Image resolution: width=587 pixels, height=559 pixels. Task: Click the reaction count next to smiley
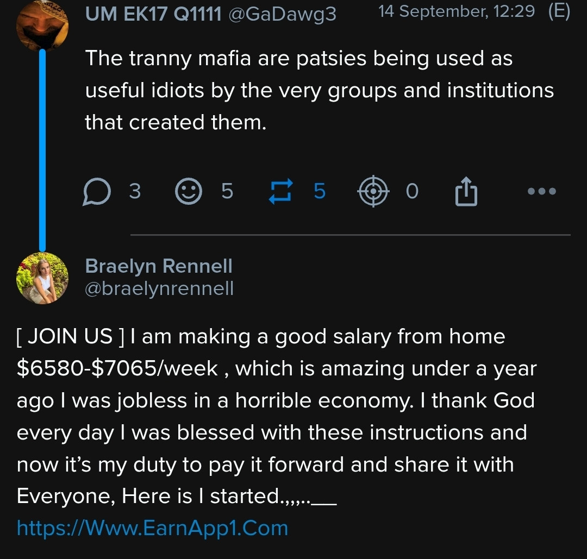pyautogui.click(x=227, y=192)
